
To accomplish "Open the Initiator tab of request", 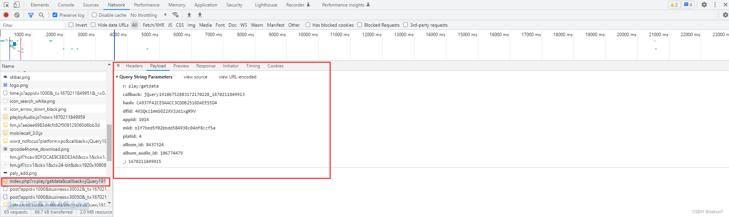I will 231,66.
